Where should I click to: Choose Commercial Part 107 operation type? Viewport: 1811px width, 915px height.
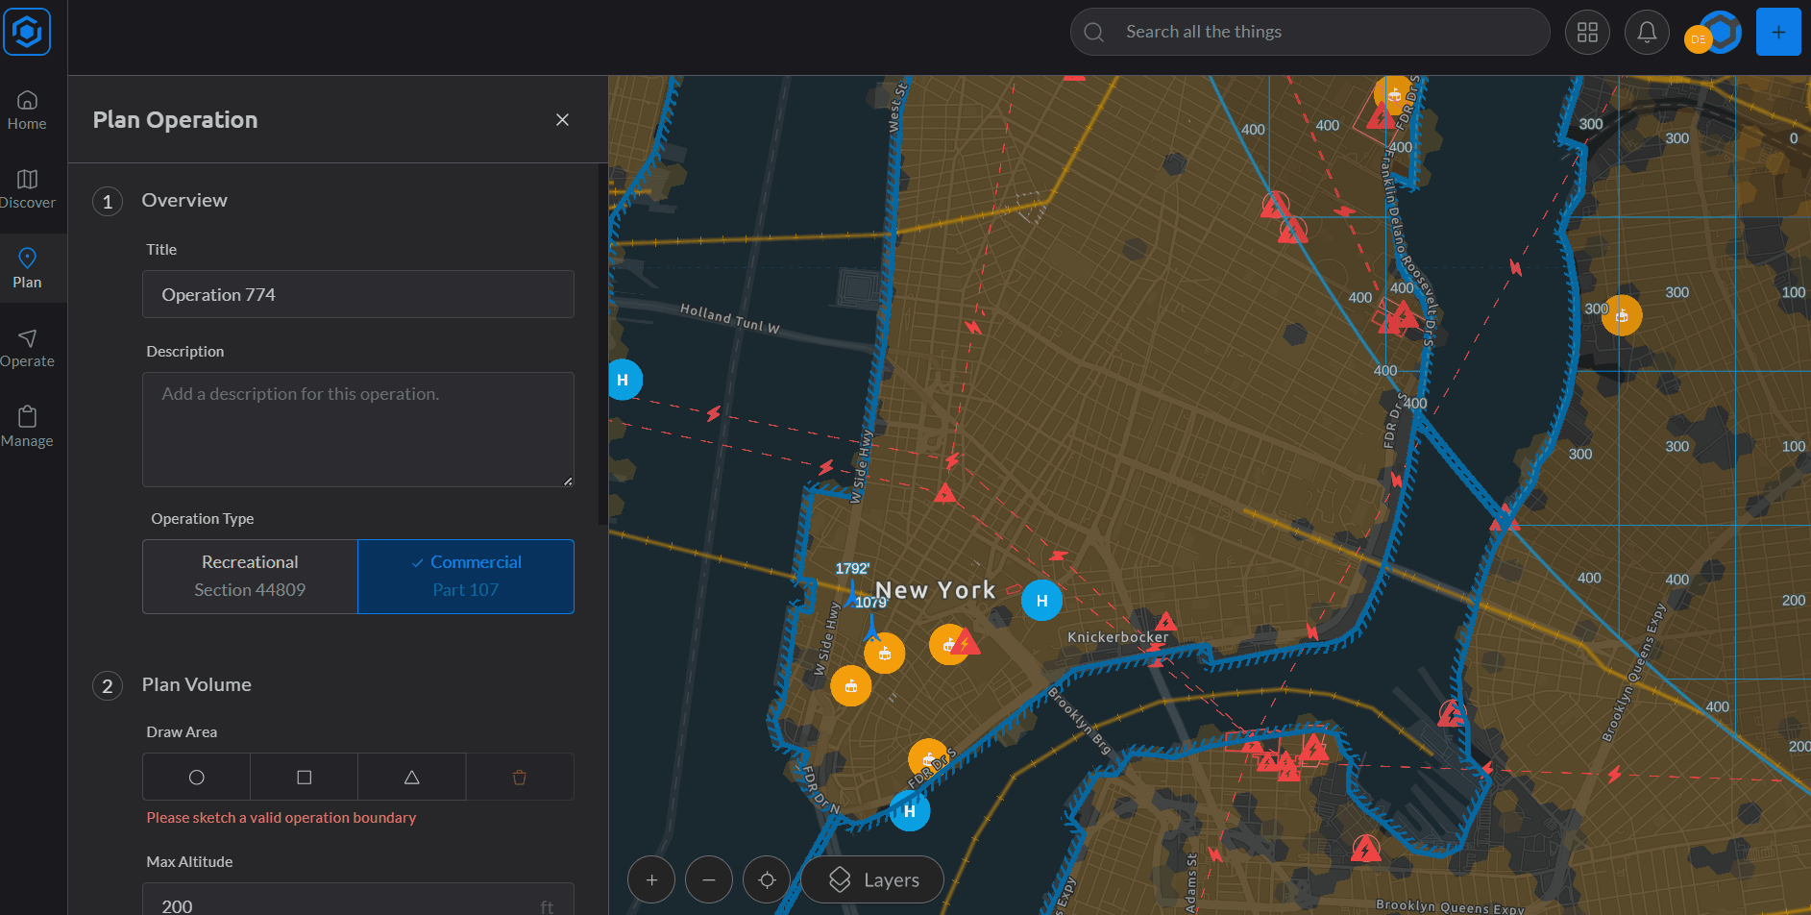(466, 576)
